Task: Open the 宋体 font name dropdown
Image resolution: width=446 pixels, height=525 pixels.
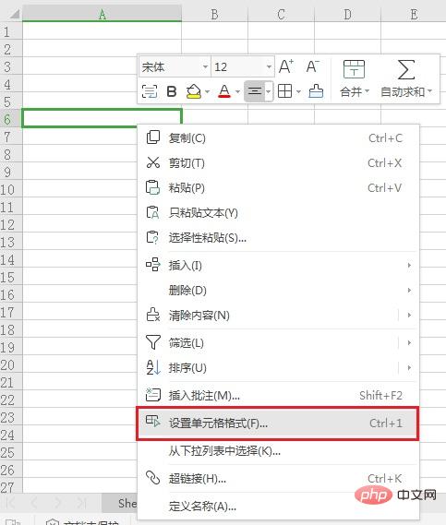Action: tap(205, 66)
